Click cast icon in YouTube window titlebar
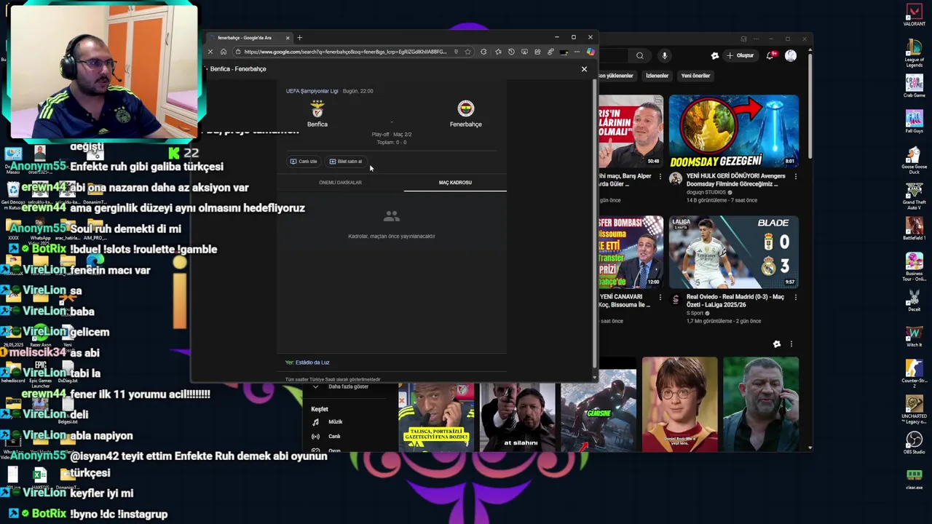The width and height of the screenshot is (932, 524). (x=743, y=39)
